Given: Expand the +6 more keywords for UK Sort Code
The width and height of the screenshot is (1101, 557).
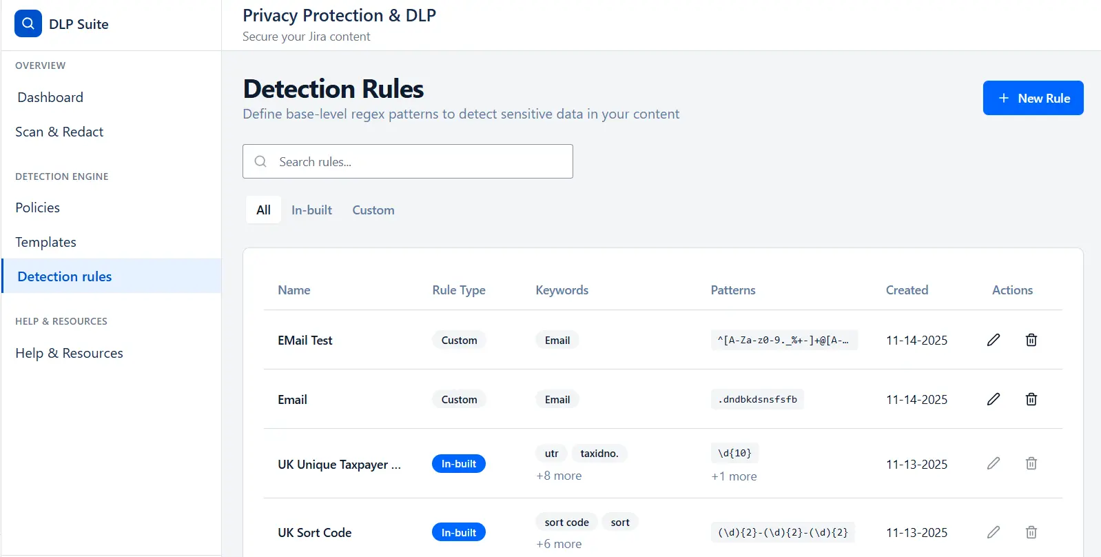Looking at the screenshot, I should 558,543.
